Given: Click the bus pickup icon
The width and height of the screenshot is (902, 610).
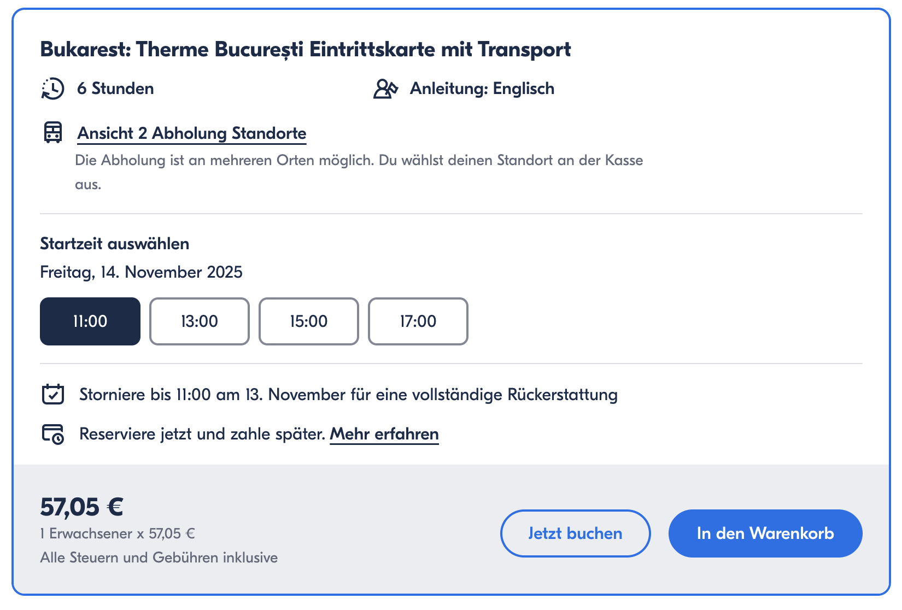Looking at the screenshot, I should click(x=53, y=132).
